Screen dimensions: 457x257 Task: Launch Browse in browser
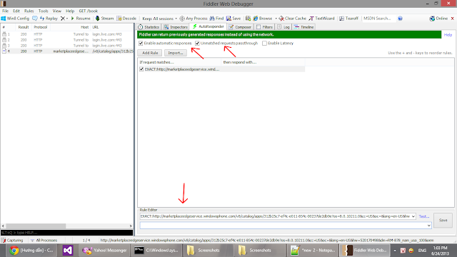(x=262, y=19)
